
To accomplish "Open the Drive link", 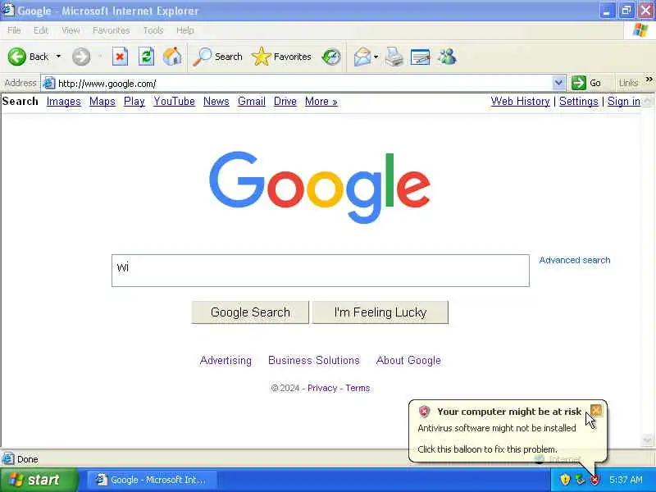I will pyautogui.click(x=285, y=101).
